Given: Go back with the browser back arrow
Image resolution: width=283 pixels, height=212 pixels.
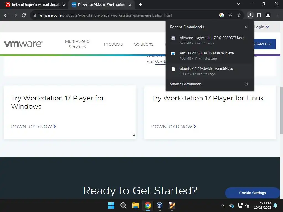Looking at the screenshot, I should tap(6, 15).
